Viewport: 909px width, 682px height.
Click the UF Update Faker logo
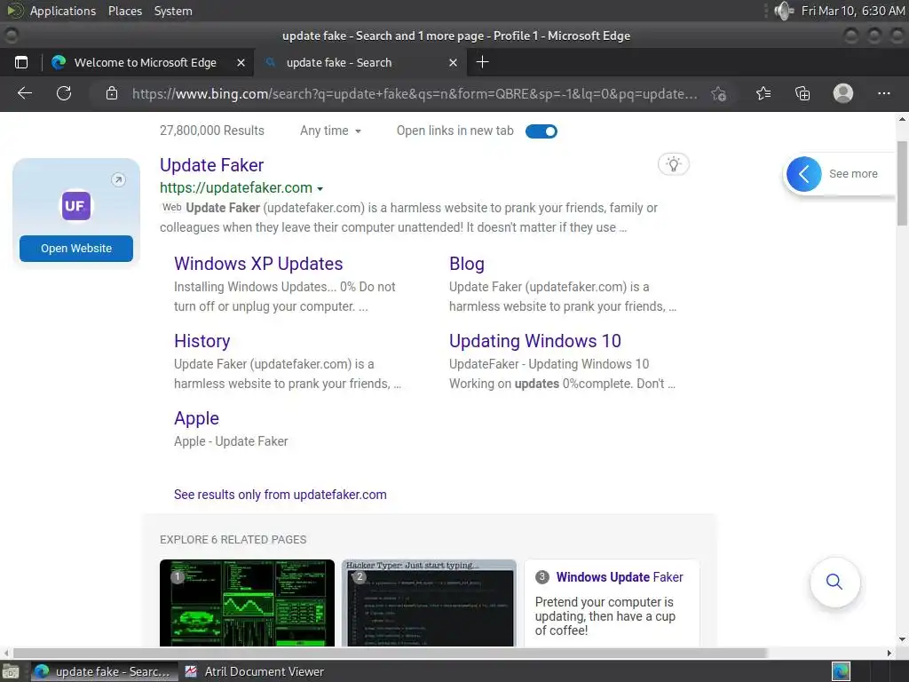coord(76,206)
